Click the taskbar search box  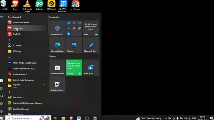pos(28,118)
